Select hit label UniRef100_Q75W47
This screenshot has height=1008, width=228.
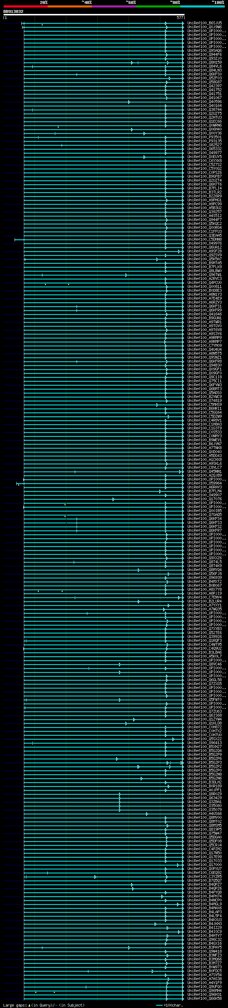204,833
